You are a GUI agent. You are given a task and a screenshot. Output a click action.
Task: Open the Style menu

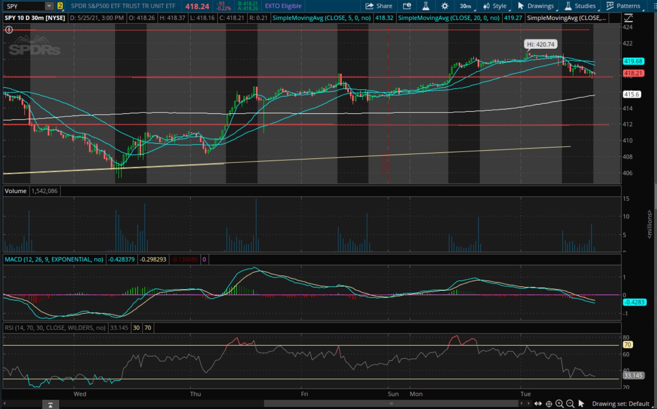pos(495,6)
